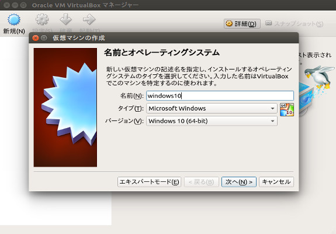Click the wizard starburst illustration image

tap(65, 107)
